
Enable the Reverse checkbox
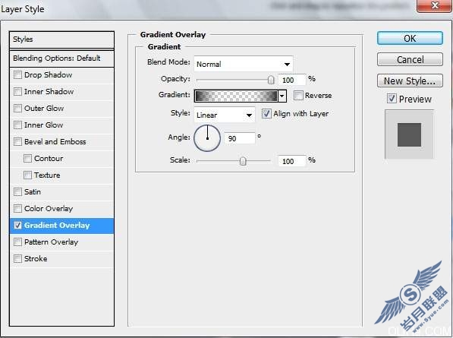pos(298,96)
